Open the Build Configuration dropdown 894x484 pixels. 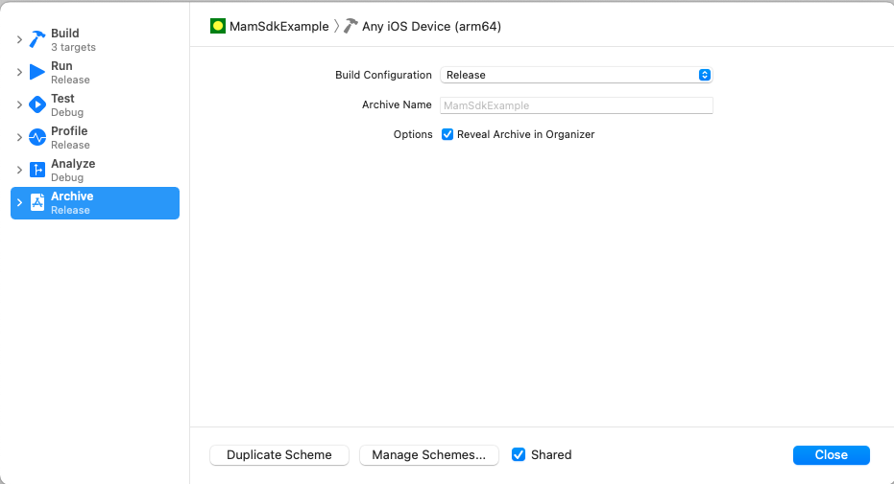[576, 75]
